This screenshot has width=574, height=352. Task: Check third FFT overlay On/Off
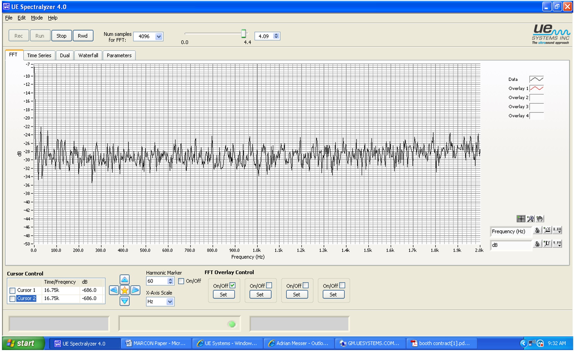[306, 285]
